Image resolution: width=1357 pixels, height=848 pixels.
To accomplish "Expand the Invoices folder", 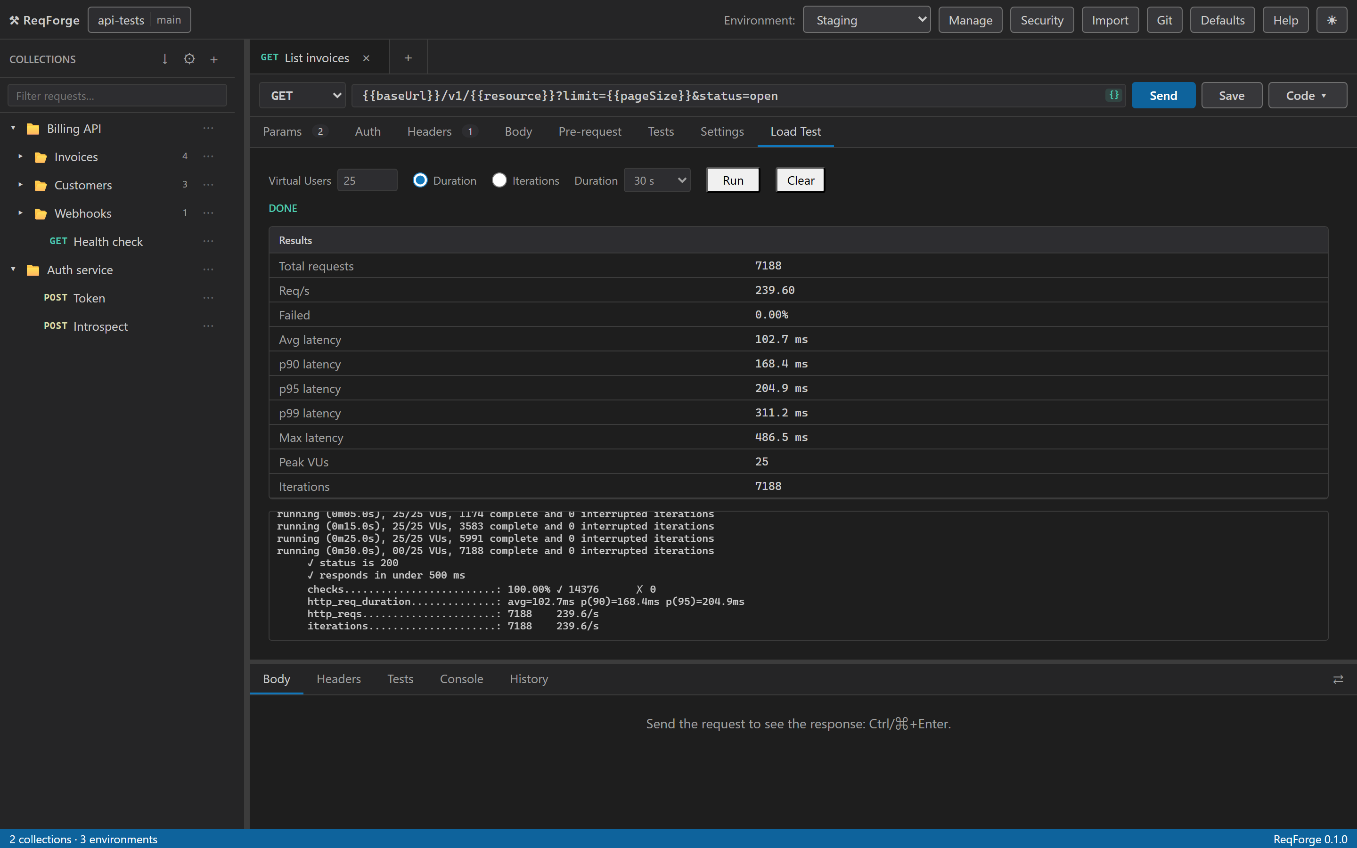I will coord(21,156).
